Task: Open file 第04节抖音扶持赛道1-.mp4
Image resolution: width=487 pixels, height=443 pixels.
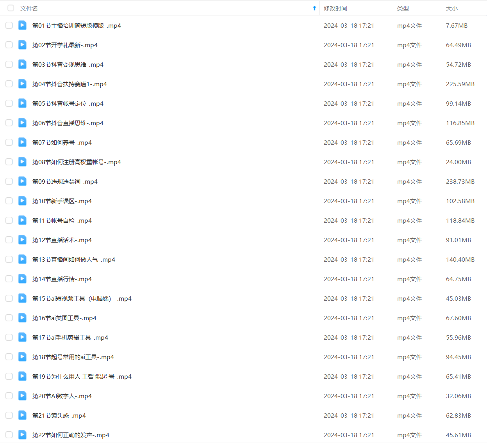Action: coord(70,84)
